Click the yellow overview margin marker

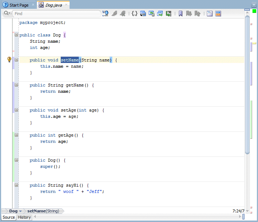(254, 43)
